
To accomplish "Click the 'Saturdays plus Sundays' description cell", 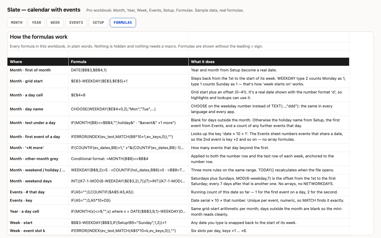I will (269, 181).
